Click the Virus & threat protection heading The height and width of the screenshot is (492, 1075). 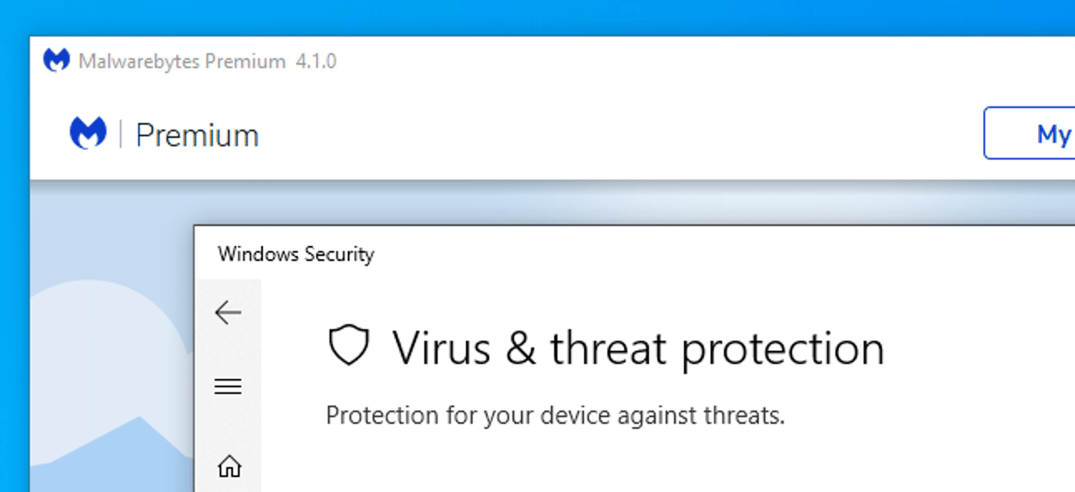coord(638,347)
